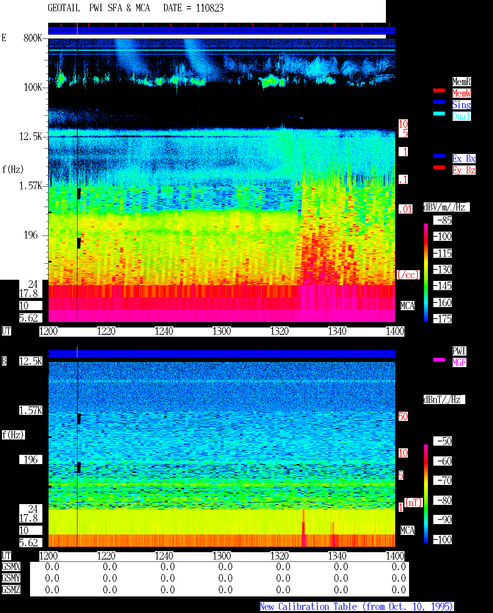Screen dimensions: 493x613
Task: Click the GSMX value under 1200
Action: pos(52,567)
